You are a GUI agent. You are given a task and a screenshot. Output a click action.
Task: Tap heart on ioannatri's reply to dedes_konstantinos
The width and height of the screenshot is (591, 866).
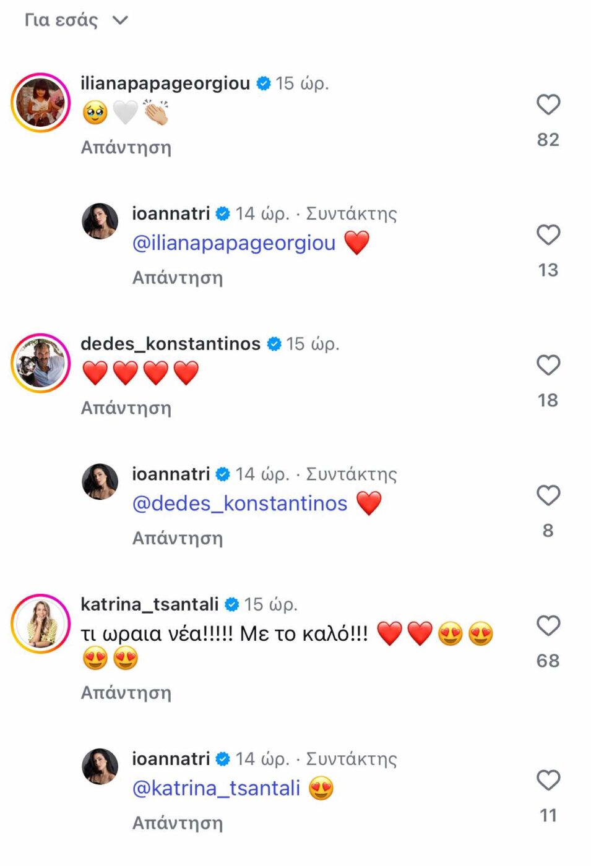pos(548,495)
